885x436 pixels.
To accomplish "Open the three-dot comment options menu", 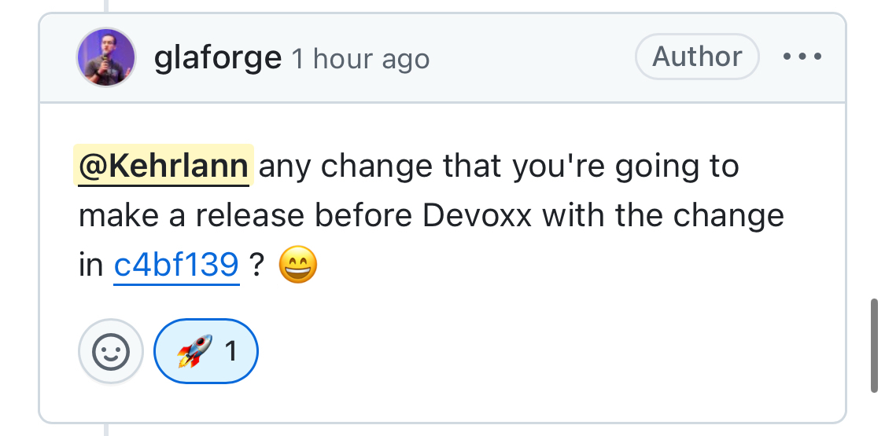I will [802, 57].
